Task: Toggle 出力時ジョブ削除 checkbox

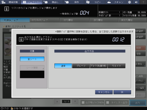Action: click(83, 103)
